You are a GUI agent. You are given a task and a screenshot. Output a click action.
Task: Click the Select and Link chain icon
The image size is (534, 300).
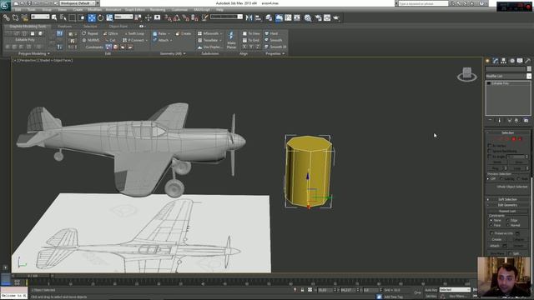pyautogui.click(x=7, y=17)
